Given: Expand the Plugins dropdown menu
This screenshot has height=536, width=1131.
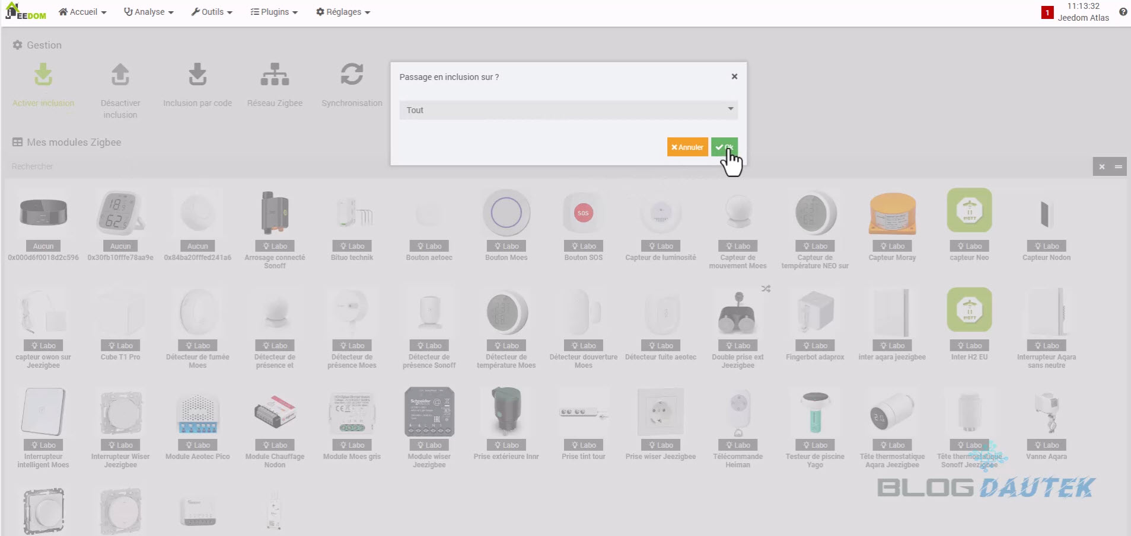Looking at the screenshot, I should [x=274, y=12].
